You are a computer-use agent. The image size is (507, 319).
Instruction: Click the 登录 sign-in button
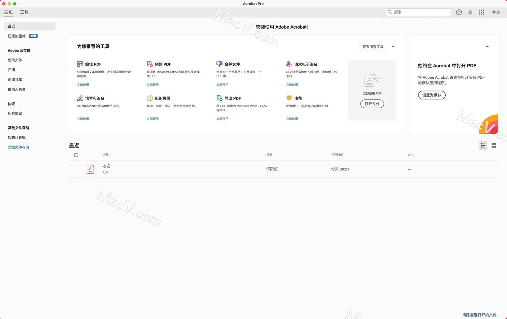496,13
